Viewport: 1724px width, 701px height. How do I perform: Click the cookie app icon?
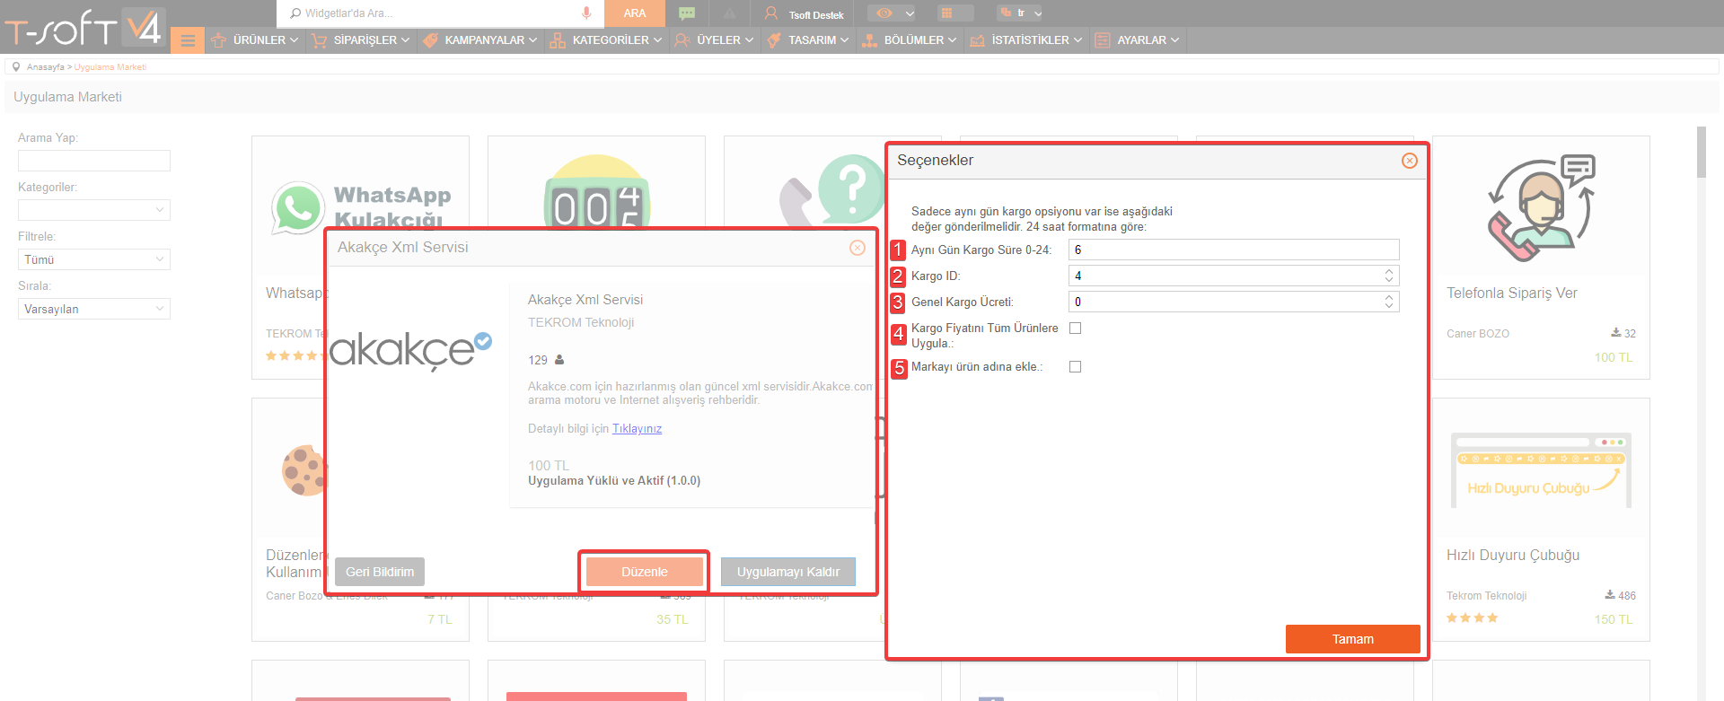(303, 470)
